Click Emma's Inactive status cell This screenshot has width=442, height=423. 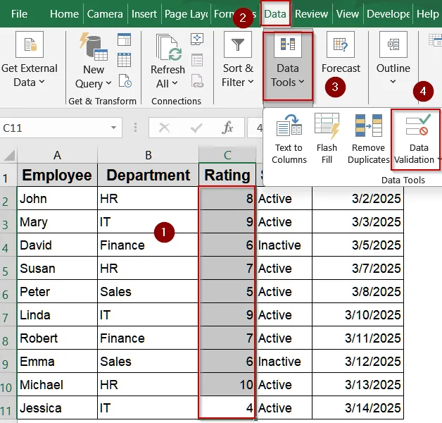(x=284, y=362)
